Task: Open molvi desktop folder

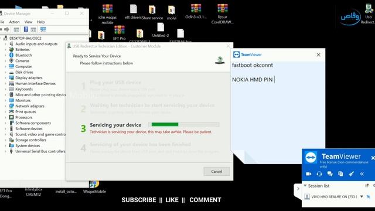Action: point(172,13)
